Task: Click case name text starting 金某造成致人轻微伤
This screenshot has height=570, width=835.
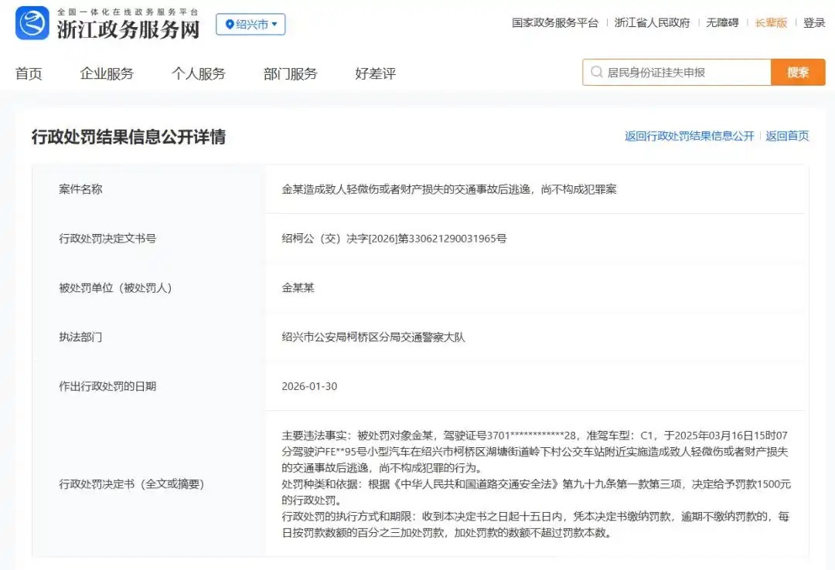Action: [x=449, y=189]
